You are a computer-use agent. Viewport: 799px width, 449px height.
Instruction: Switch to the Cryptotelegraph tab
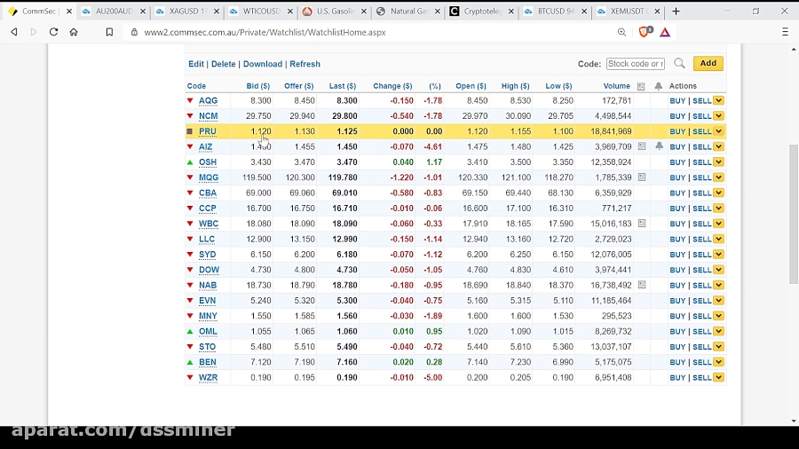(481, 12)
